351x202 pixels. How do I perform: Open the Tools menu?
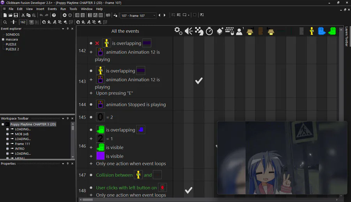(73, 9)
